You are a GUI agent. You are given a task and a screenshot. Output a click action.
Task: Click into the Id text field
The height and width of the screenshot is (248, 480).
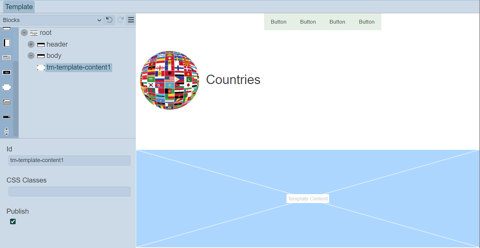pos(69,161)
